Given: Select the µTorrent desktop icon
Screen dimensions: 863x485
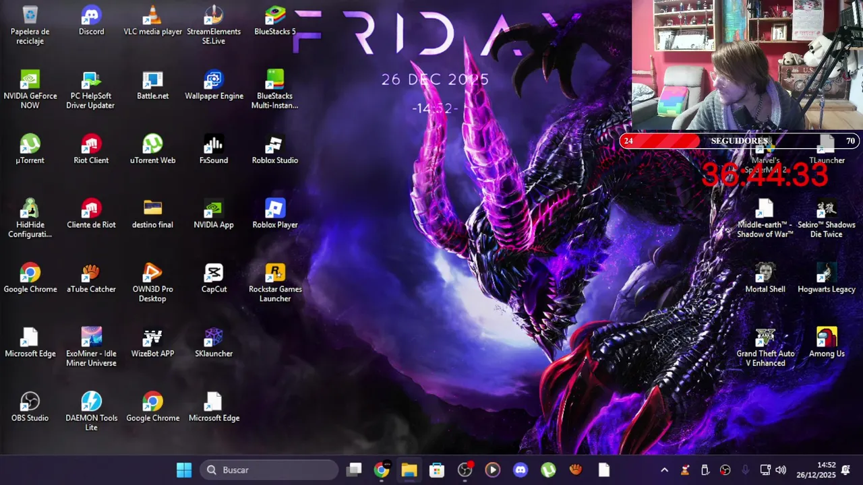Looking at the screenshot, I should (30, 149).
